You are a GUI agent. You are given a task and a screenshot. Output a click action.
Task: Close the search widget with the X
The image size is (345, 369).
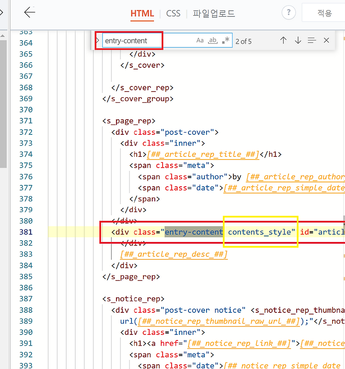click(x=326, y=41)
